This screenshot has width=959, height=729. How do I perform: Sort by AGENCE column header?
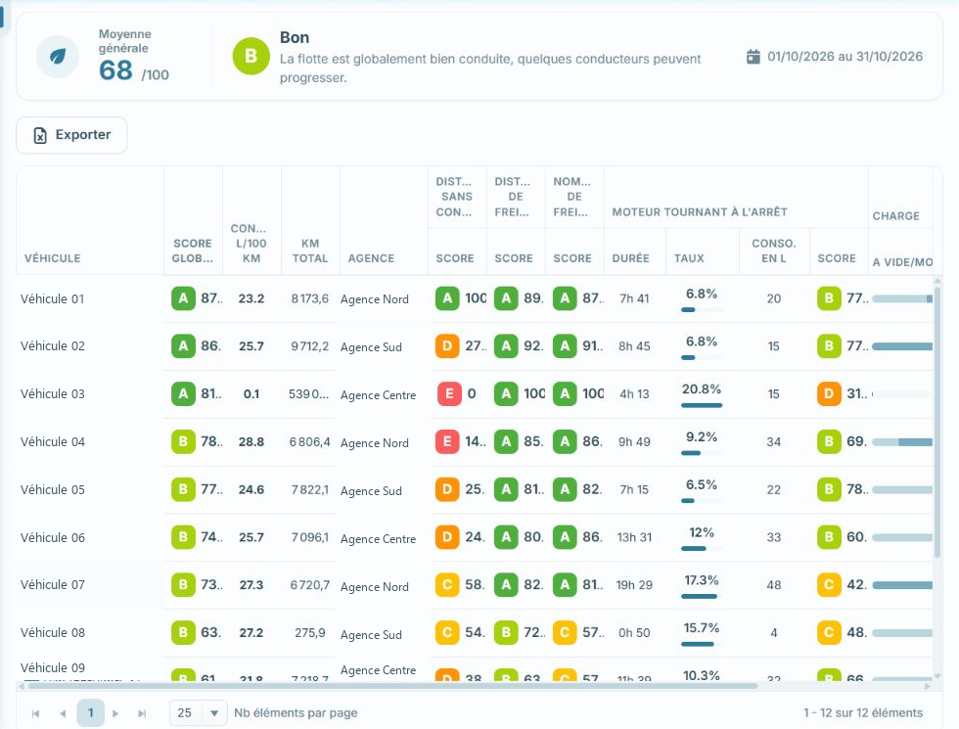[371, 258]
